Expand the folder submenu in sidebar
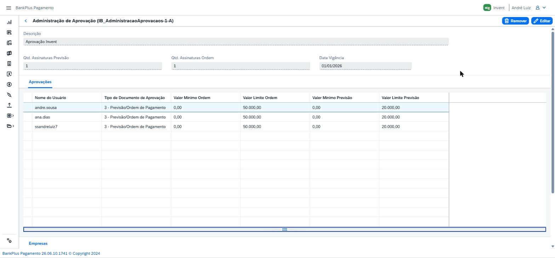 [10, 126]
